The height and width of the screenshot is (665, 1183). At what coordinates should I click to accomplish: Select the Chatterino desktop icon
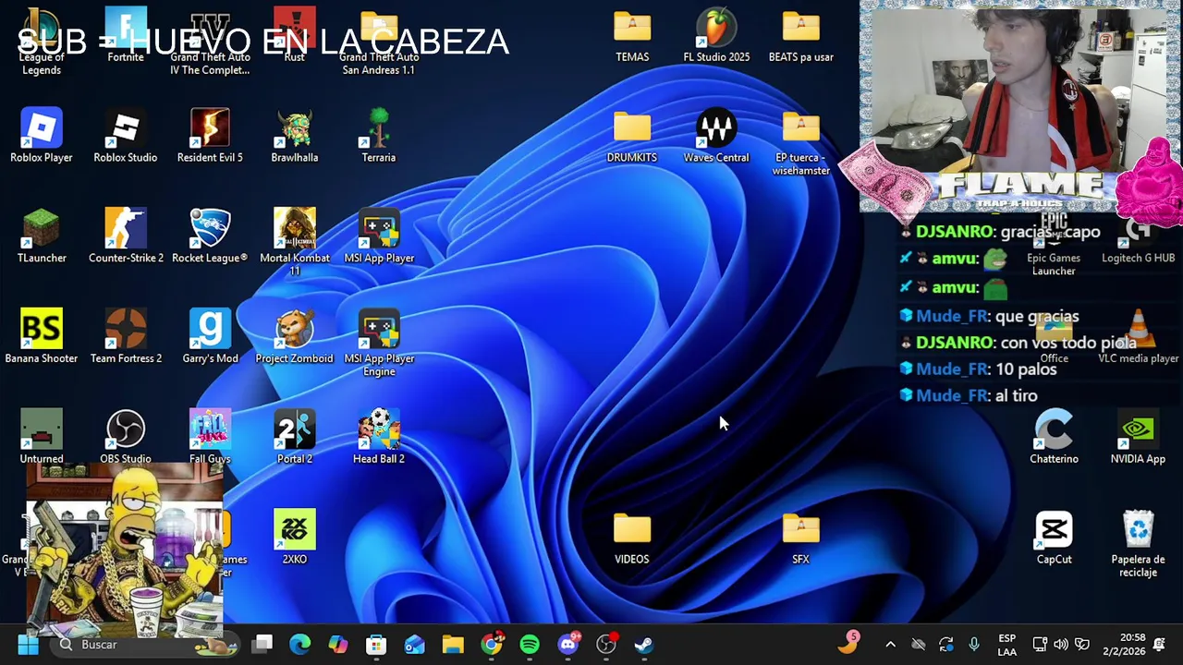tap(1054, 438)
